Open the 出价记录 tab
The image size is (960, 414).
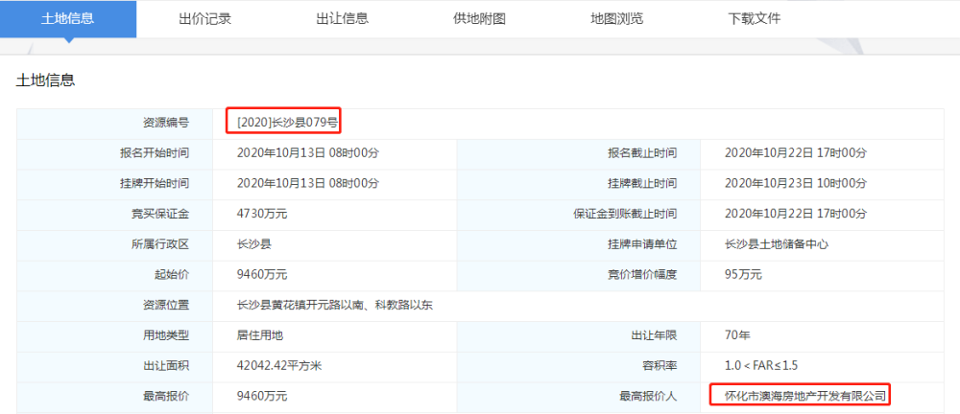tap(205, 18)
